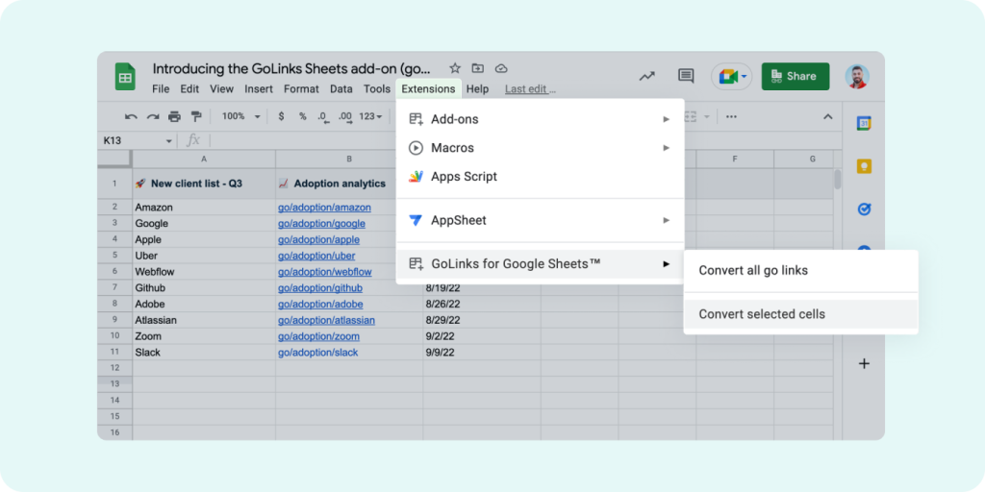The width and height of the screenshot is (985, 492).
Task: Increase decimal places
Action: coord(345,116)
